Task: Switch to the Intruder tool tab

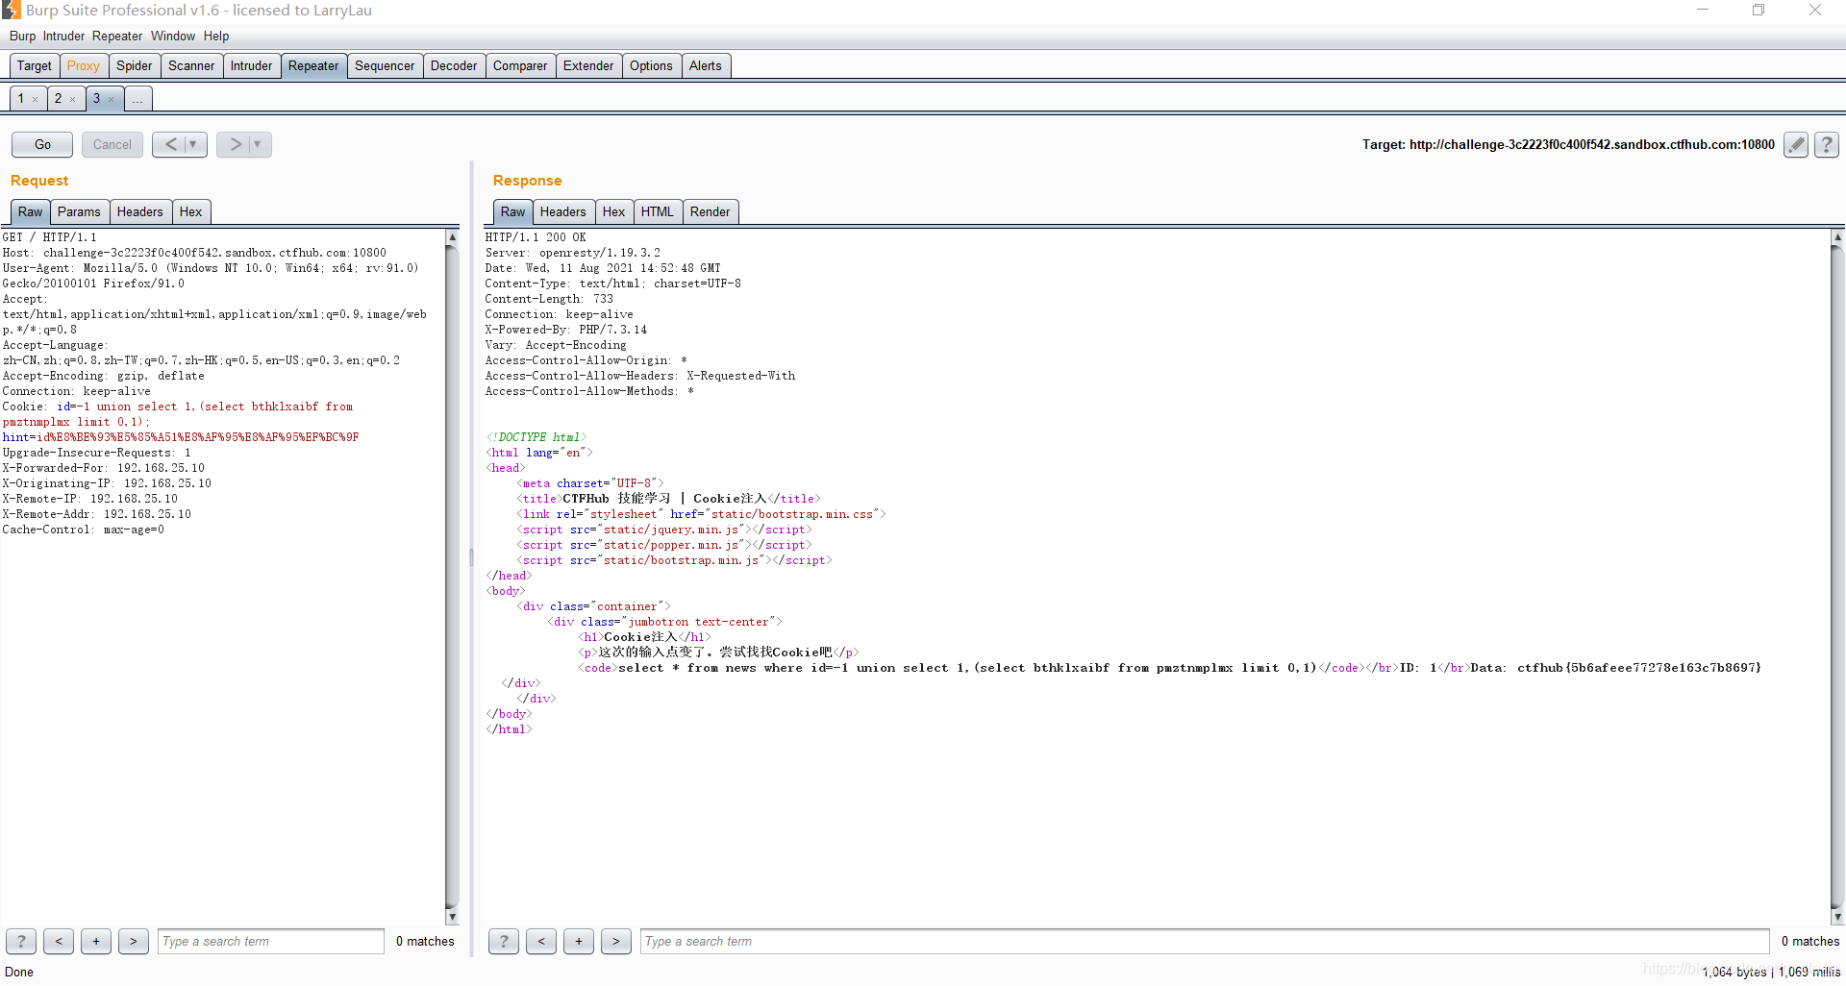Action: 252,65
